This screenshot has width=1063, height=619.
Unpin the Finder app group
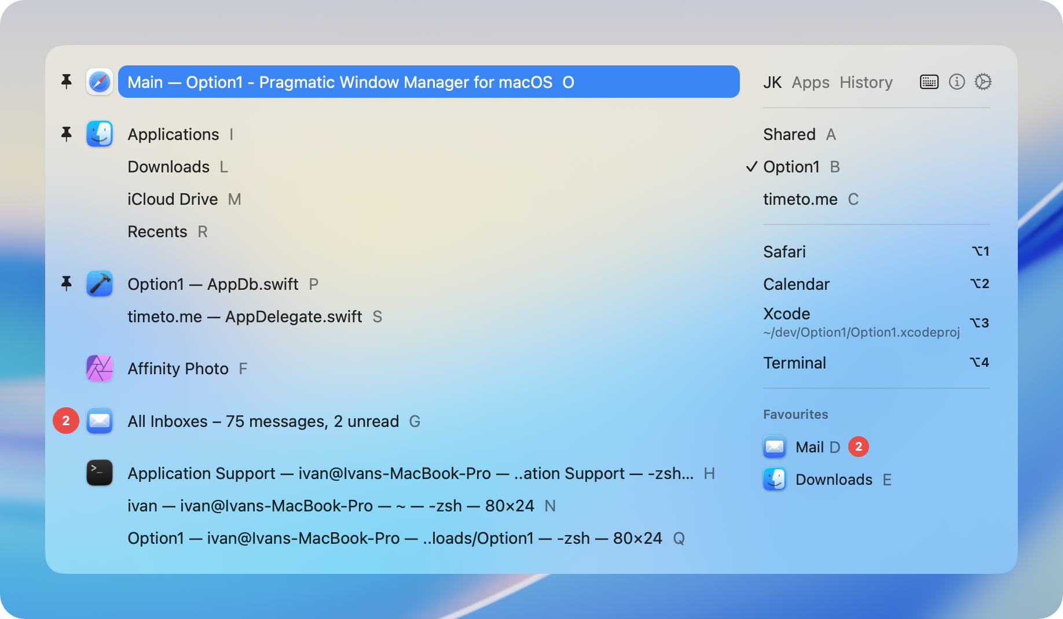coord(67,134)
